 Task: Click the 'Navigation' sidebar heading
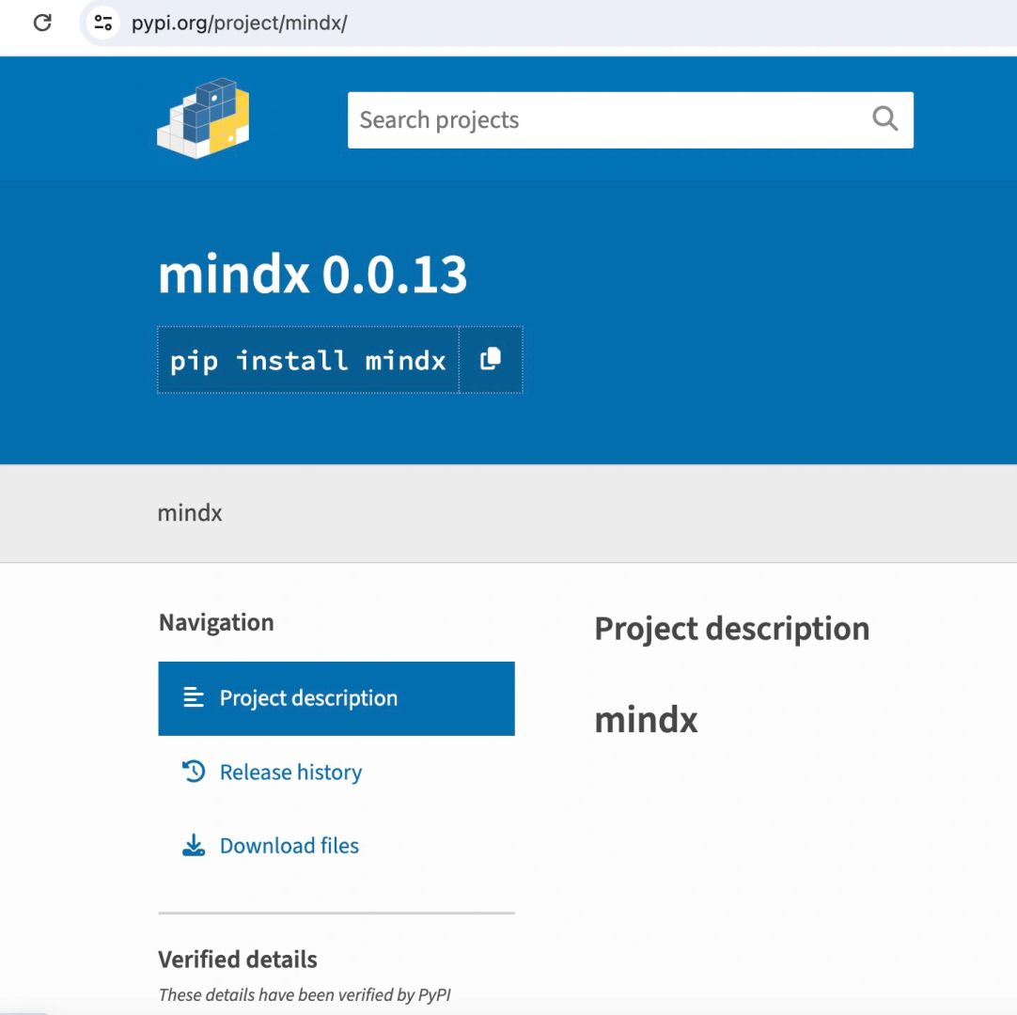point(216,622)
